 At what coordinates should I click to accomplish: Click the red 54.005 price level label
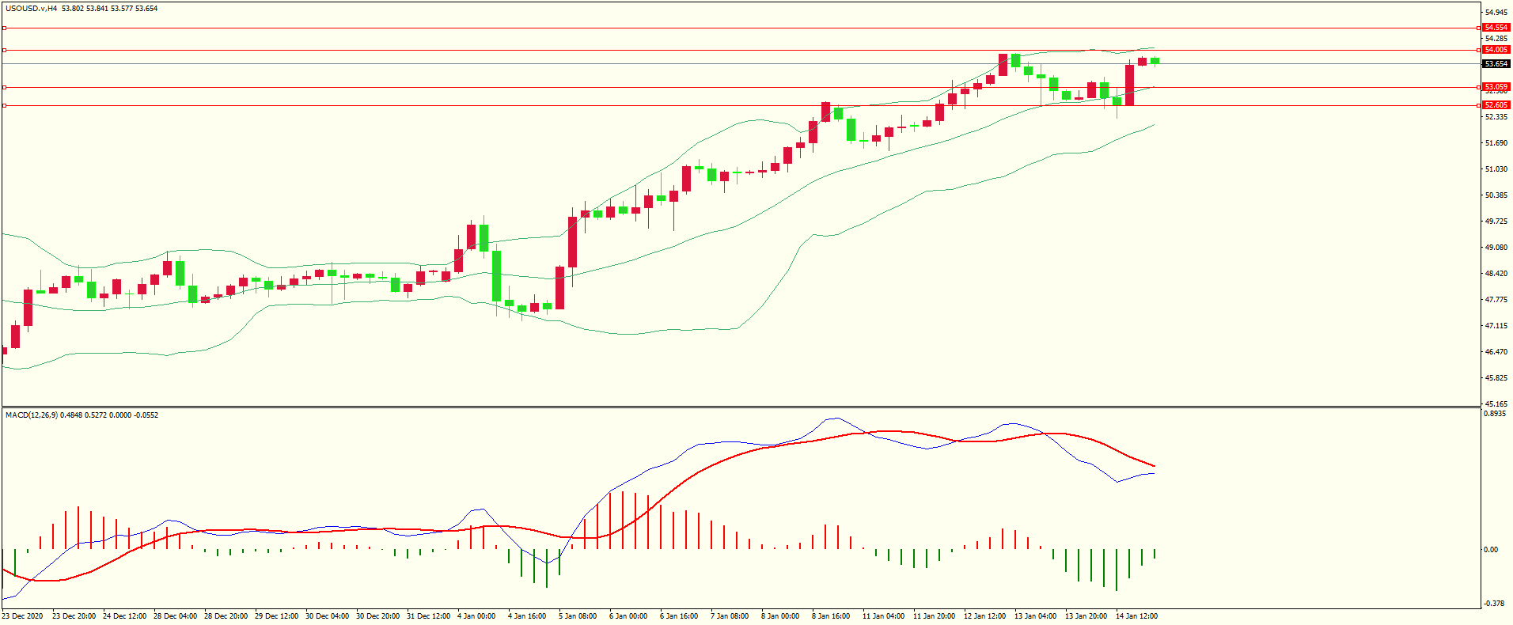click(1496, 50)
